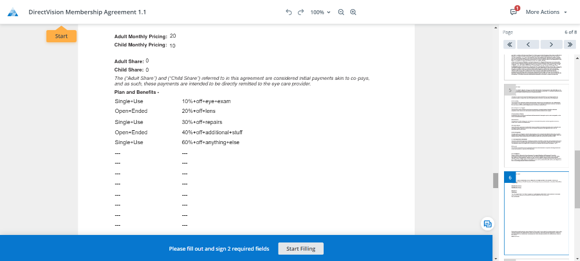Open the 100% zoom level dropdown
Screen dimensions: 580x261
point(320,12)
